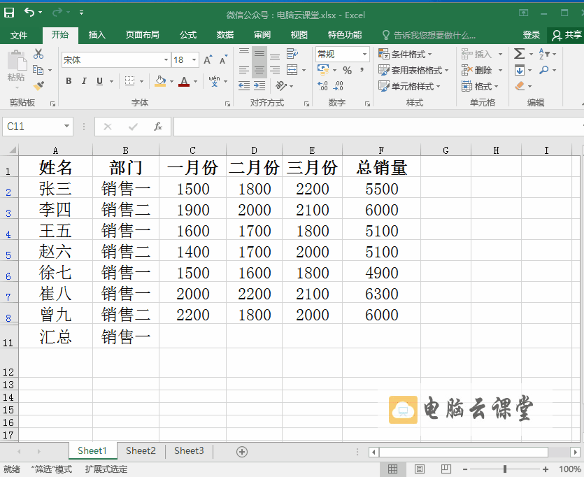Image resolution: width=584 pixels, height=477 pixels.
Task: Click the wén phonetic guide icon
Action: point(214,81)
